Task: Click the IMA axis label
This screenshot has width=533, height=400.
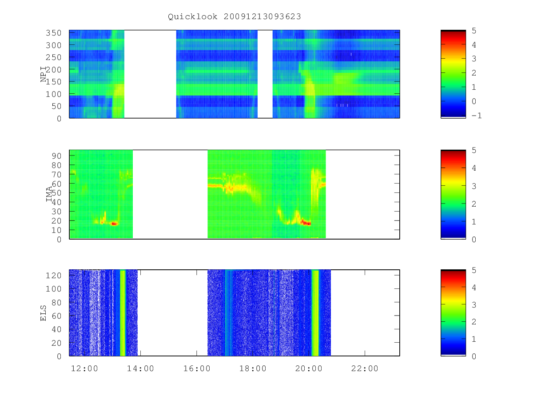Action: coord(49,194)
